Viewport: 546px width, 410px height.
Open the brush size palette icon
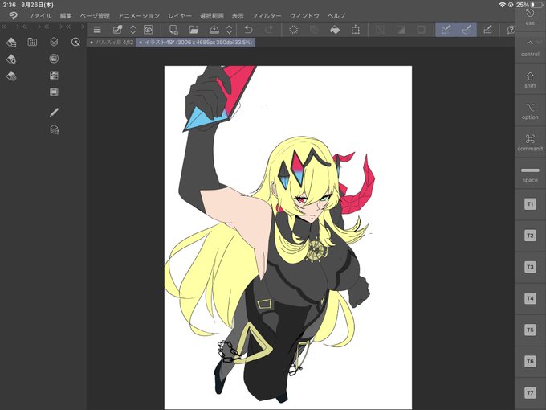(11, 76)
